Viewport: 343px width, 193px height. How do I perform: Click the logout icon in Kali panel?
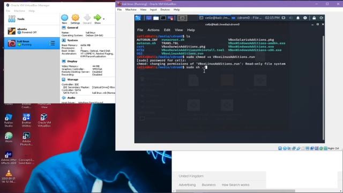[x=322, y=18]
